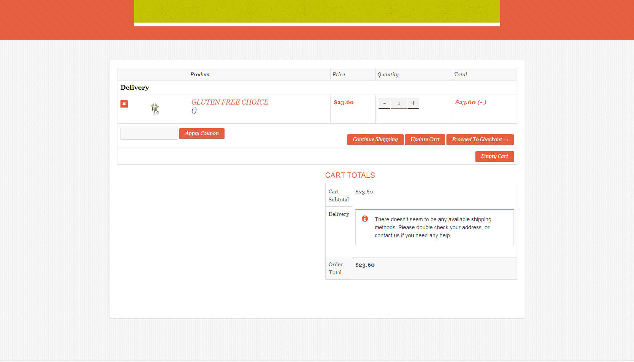Image resolution: width=634 pixels, height=362 pixels.
Task: Click the Price column header
Action: [339, 74]
